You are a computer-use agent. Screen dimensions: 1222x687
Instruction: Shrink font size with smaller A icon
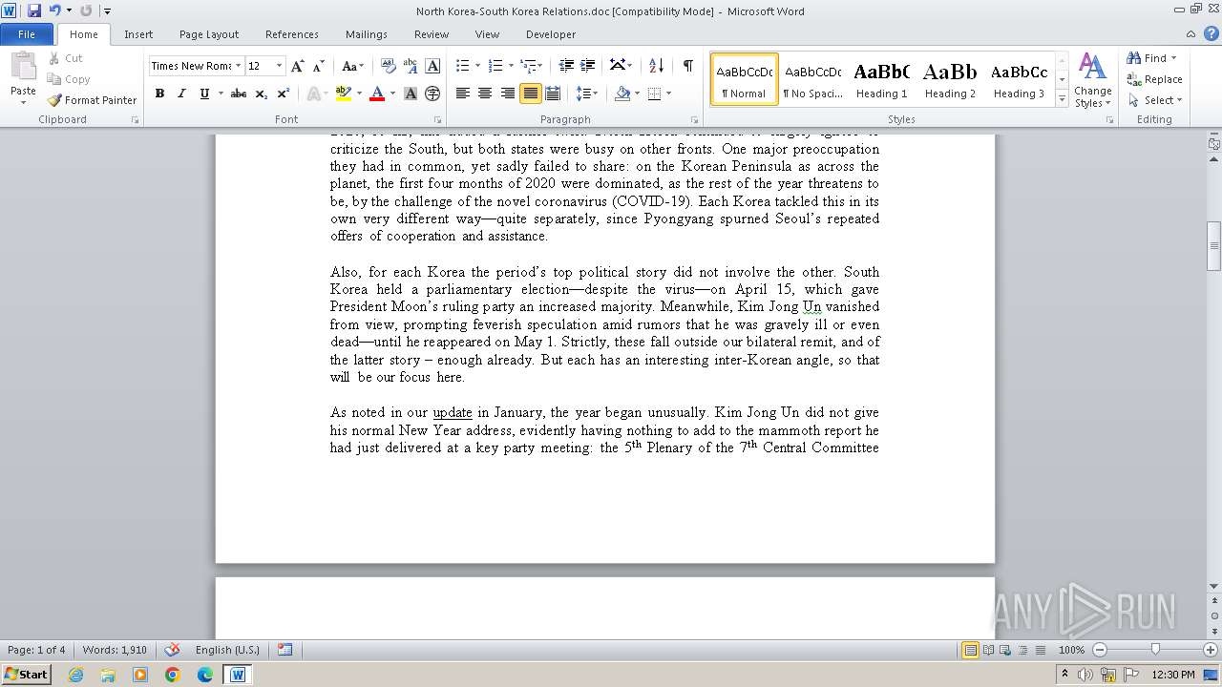click(319, 66)
